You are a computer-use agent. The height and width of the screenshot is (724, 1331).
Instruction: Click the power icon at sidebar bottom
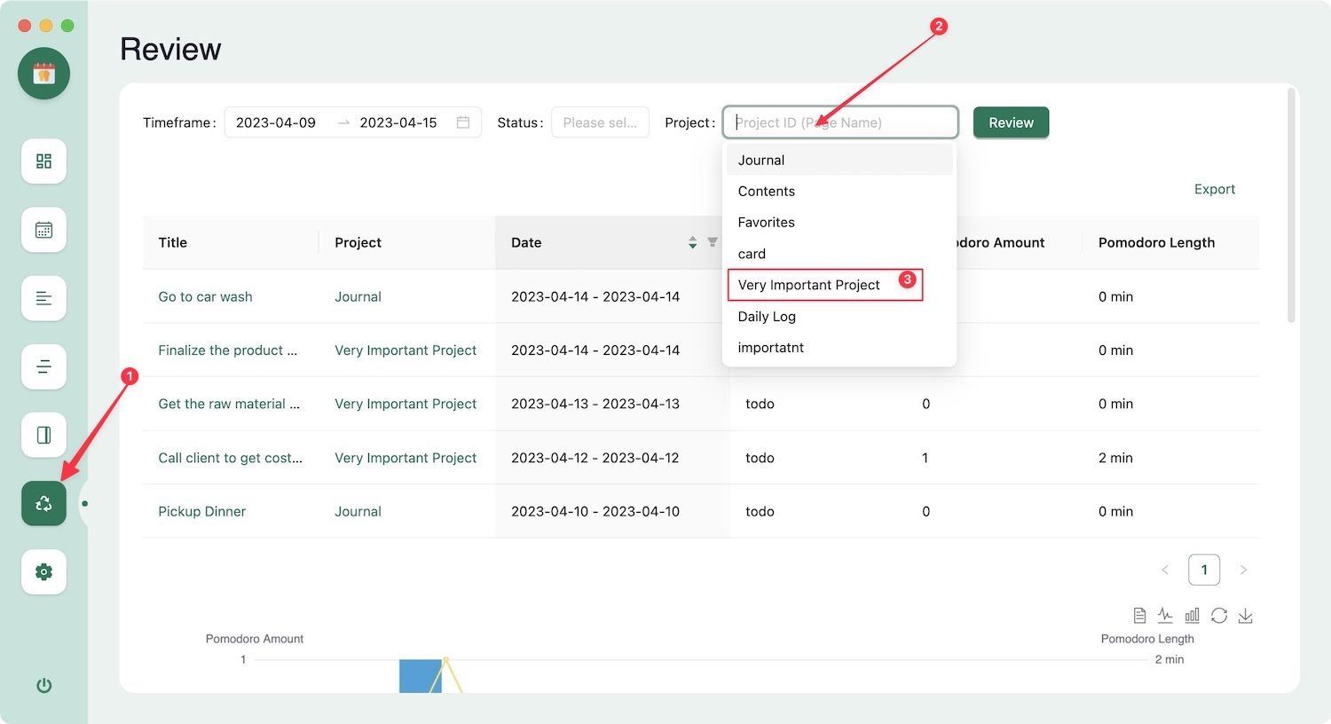tap(43, 685)
